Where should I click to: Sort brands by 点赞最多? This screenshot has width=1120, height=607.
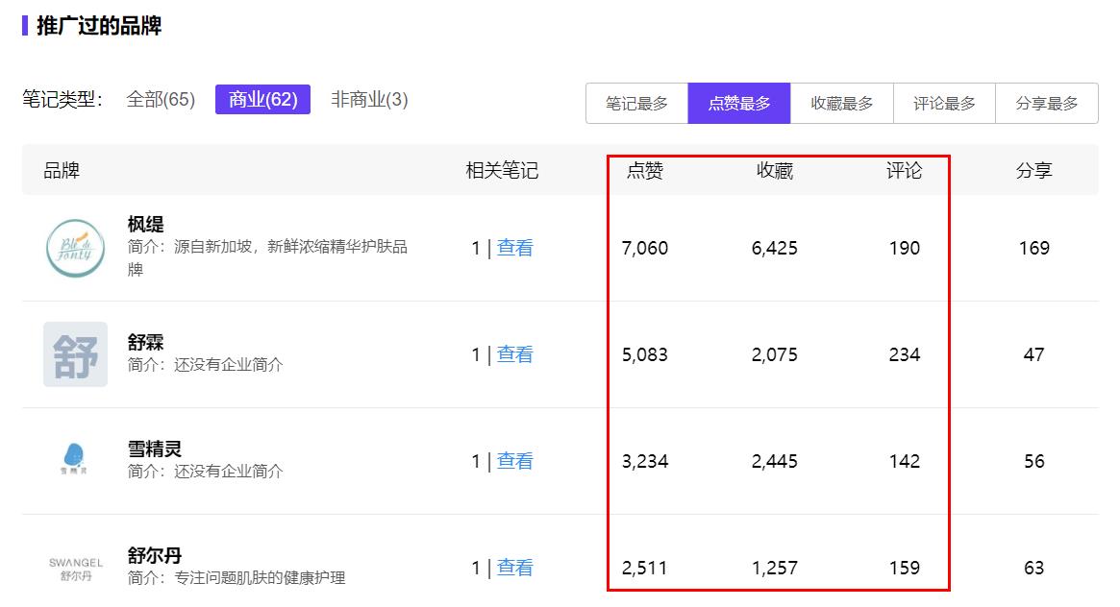click(x=739, y=104)
